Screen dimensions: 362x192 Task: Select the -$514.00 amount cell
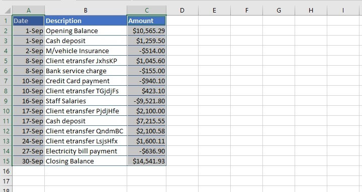147,51
